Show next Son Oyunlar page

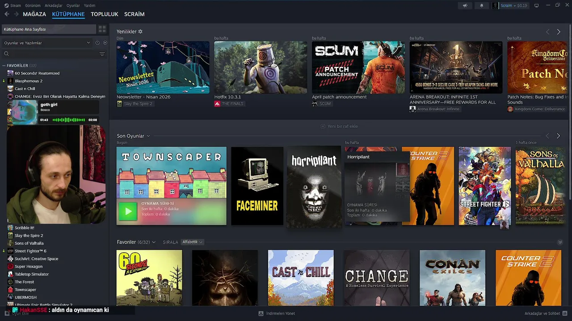[558, 136]
